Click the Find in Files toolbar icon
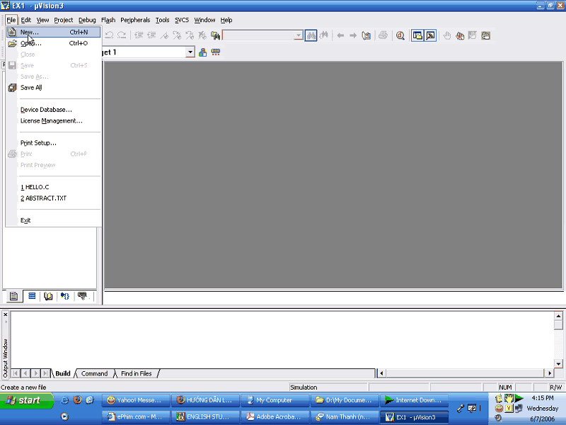Viewport: 566px width, 425px height. 215,35
